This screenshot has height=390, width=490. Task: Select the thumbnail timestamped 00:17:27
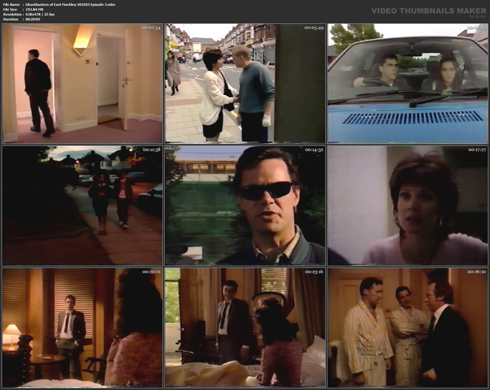[408, 206]
